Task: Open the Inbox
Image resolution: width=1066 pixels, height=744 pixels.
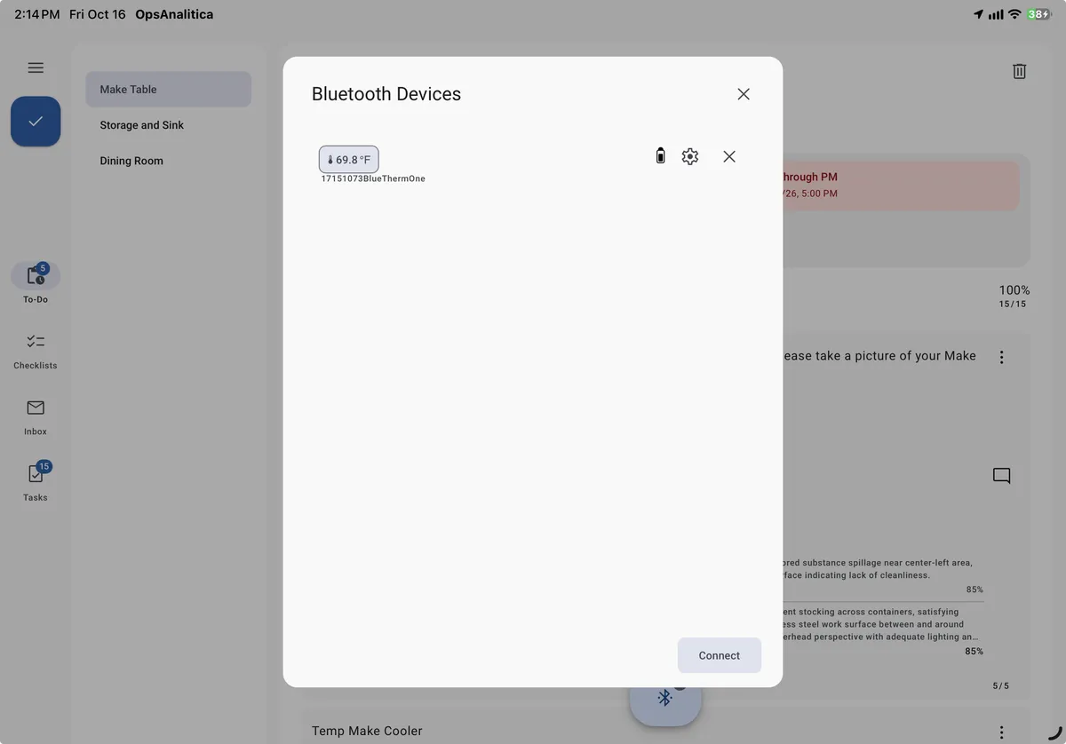Action: [36, 416]
